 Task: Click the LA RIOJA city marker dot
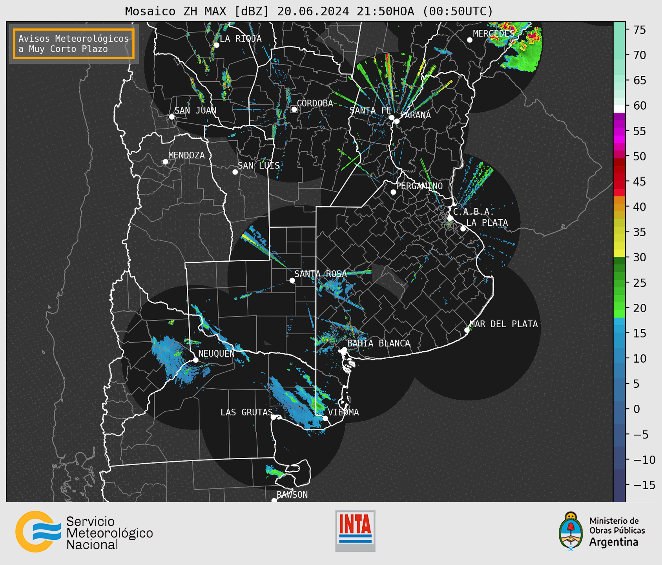point(216,45)
